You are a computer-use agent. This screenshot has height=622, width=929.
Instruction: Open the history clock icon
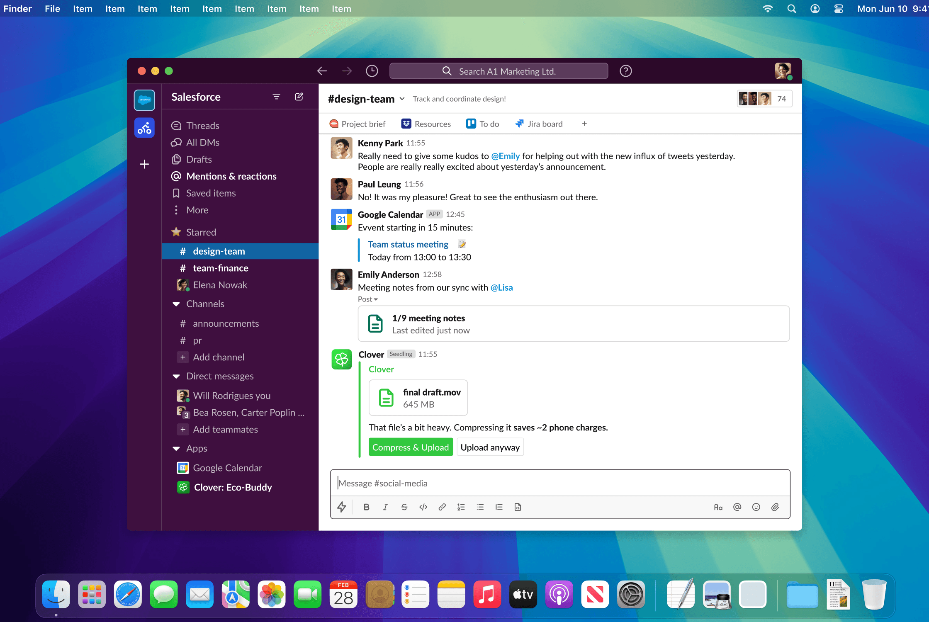(x=372, y=71)
